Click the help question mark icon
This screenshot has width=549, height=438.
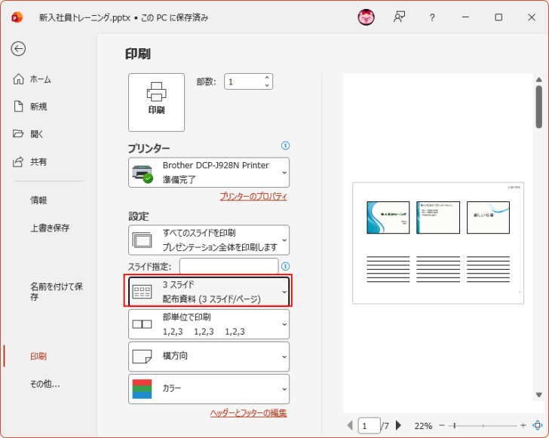[432, 17]
